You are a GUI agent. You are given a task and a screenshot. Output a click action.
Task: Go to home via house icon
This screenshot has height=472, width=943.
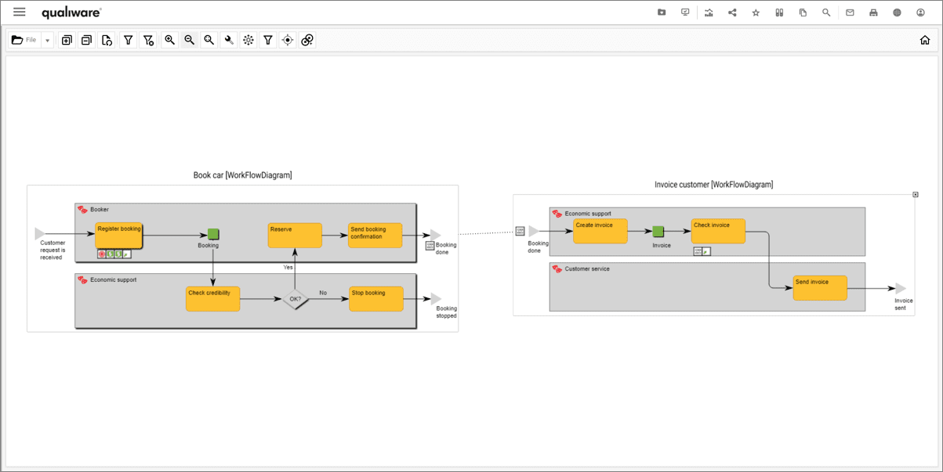(x=925, y=40)
